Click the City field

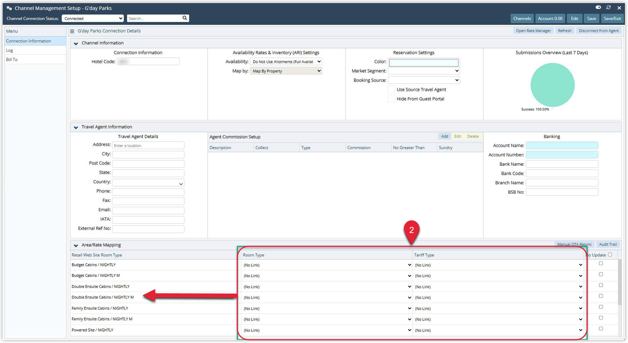[x=148, y=154]
